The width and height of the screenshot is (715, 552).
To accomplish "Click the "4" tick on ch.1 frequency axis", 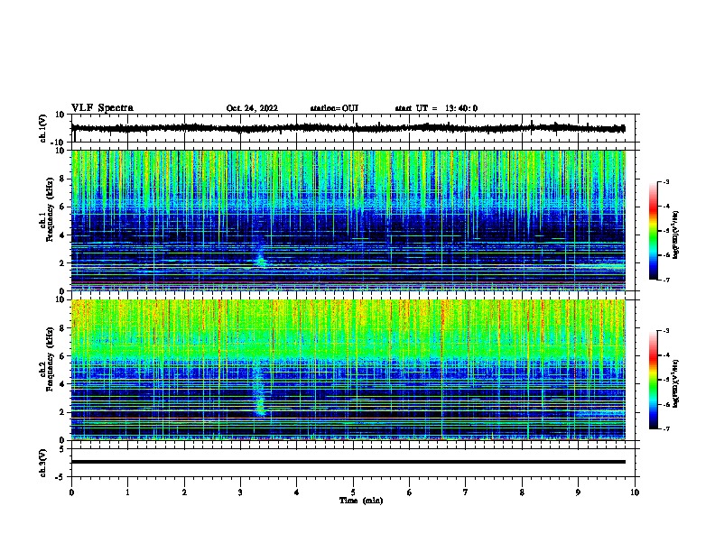I will (62, 235).
